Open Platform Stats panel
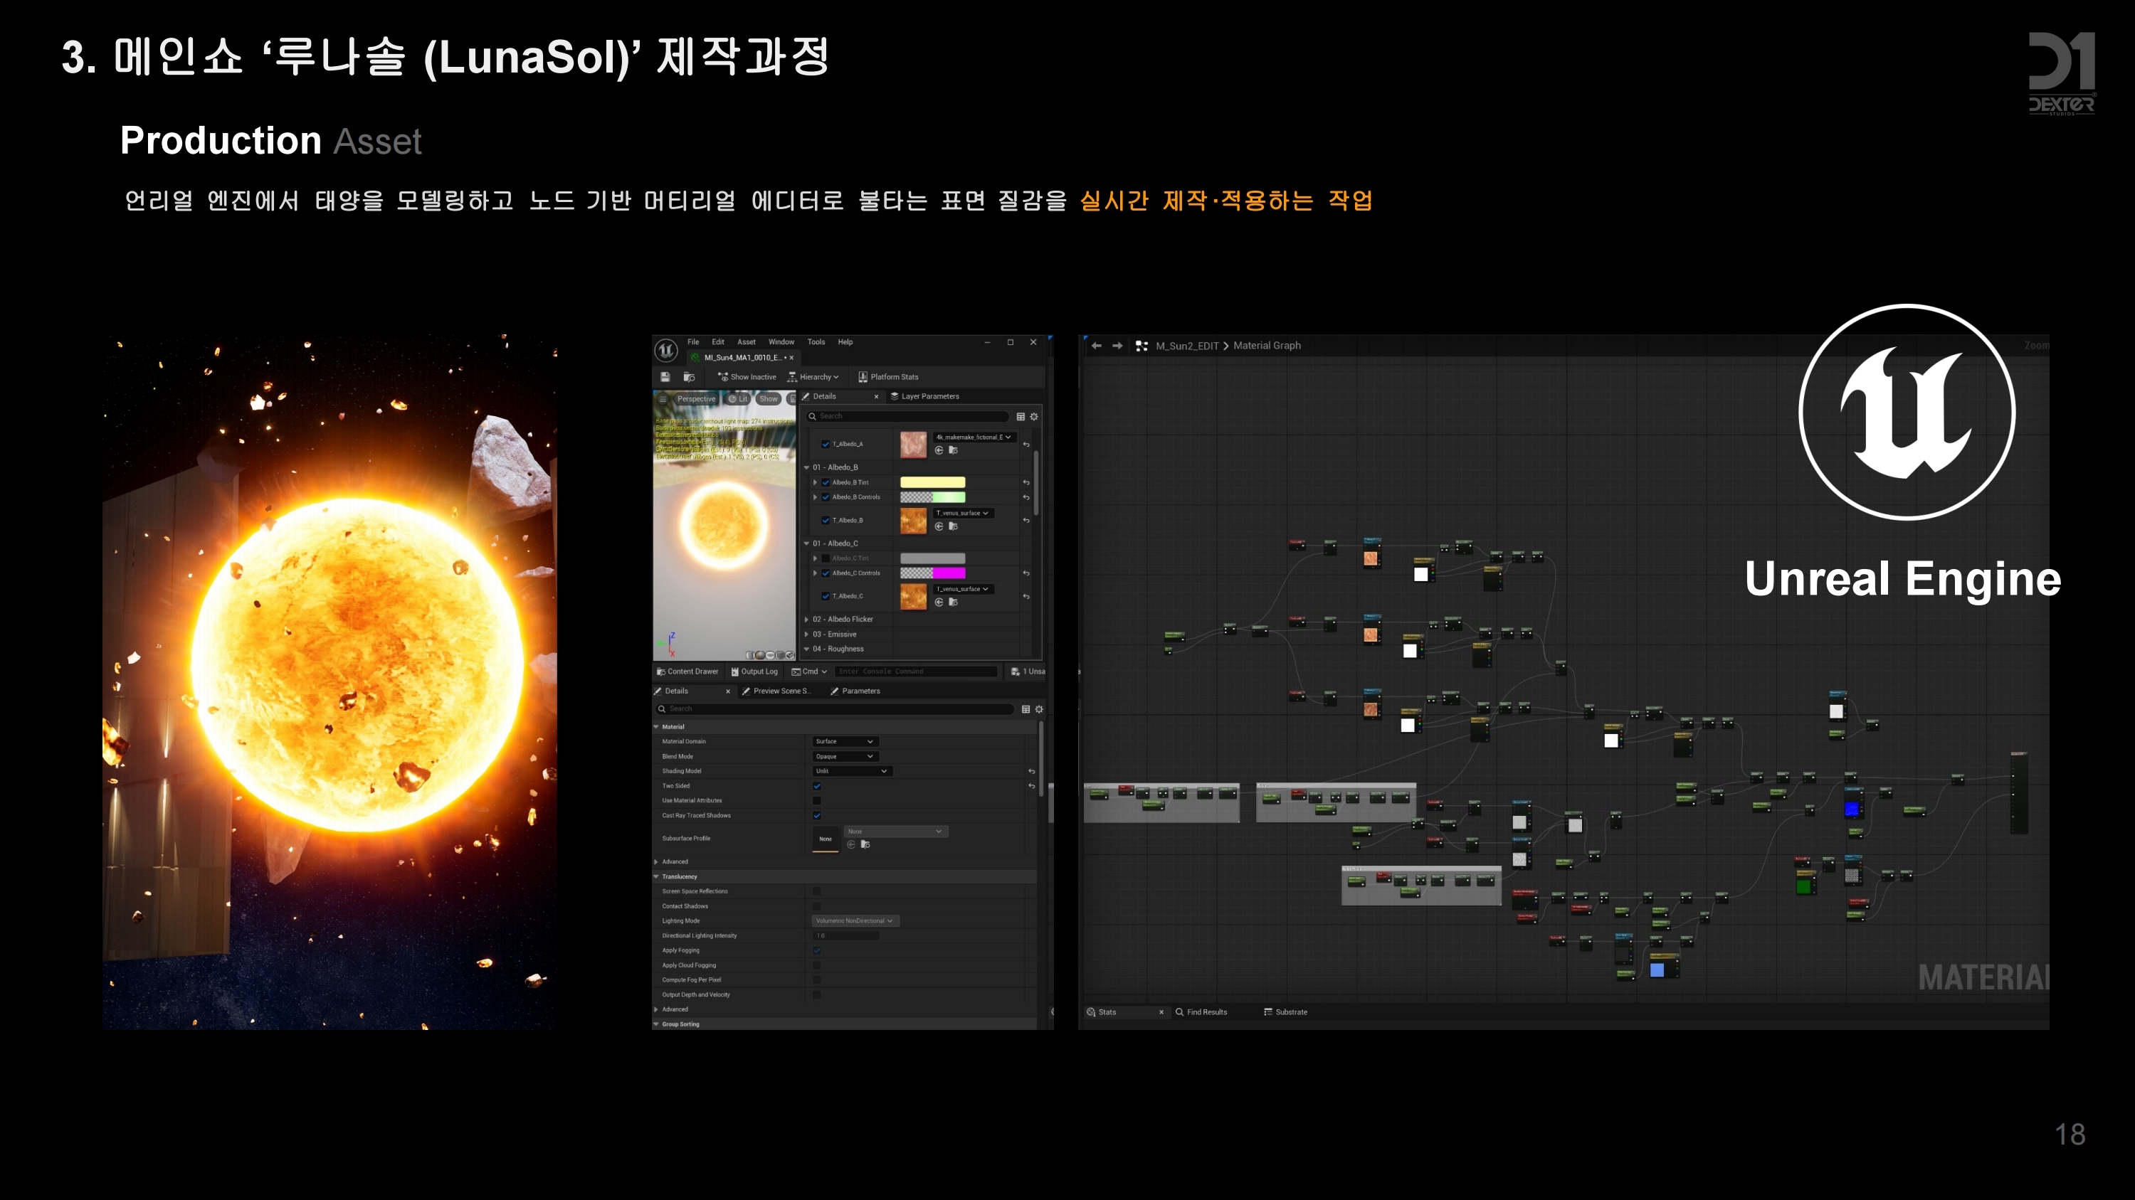 pyautogui.click(x=887, y=377)
